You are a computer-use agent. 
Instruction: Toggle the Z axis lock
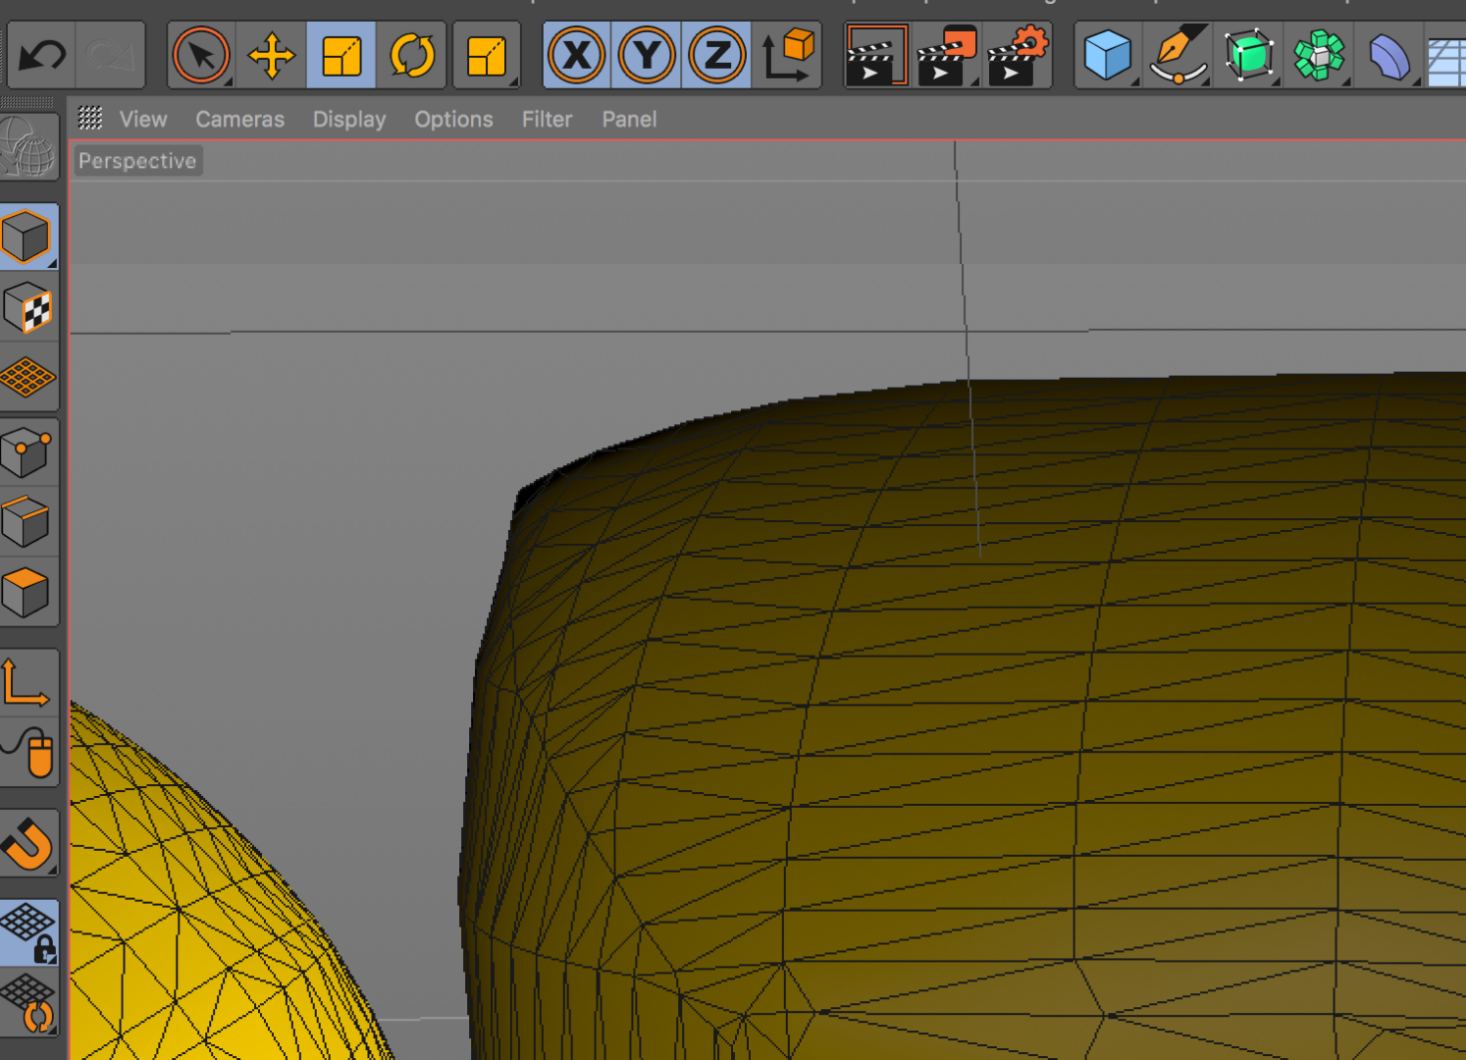coord(718,55)
